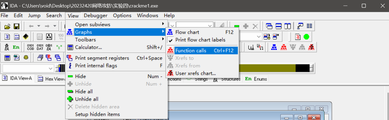Open the Windows menu
The image size is (389, 120).
tap(148, 15)
